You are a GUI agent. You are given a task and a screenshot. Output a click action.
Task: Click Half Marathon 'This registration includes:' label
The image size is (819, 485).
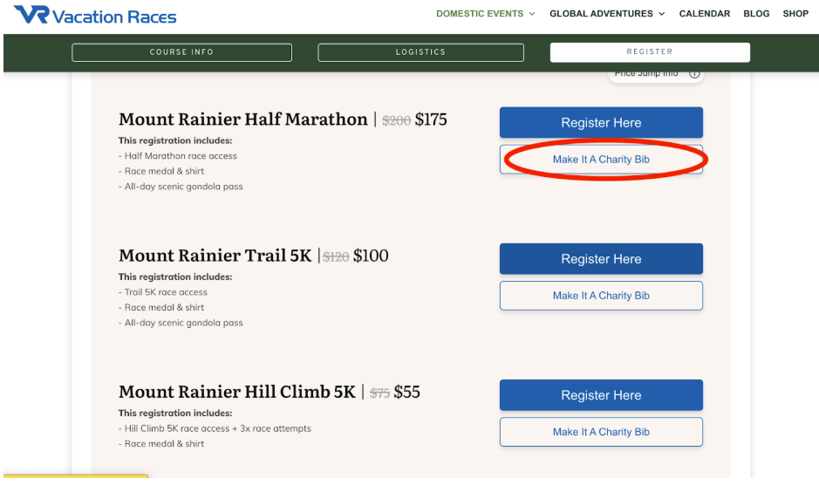coord(175,140)
